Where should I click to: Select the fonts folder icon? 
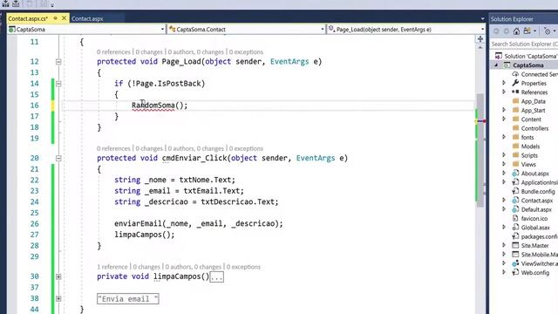pyautogui.click(x=515, y=137)
